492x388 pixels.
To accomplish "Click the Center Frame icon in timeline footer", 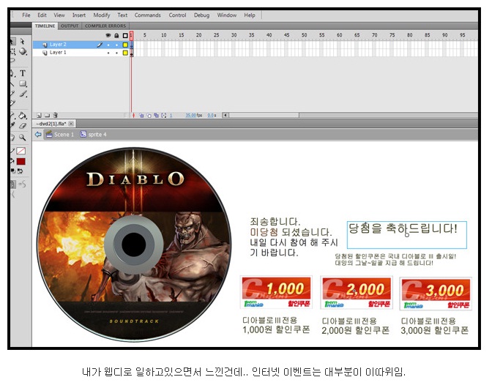I will [x=134, y=116].
